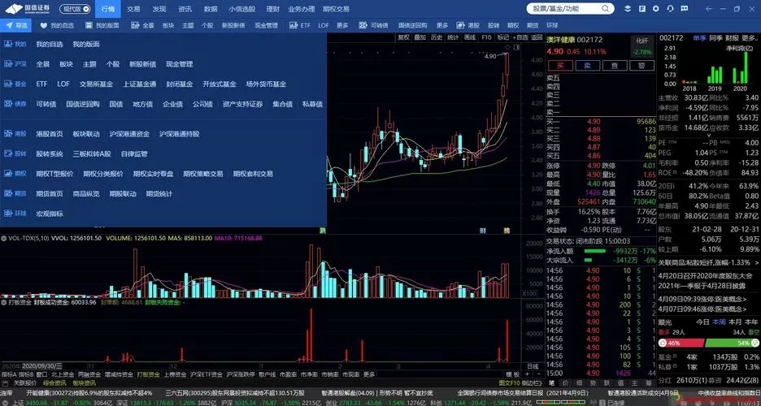
Task: Open the 更多 indicator list at chart bottom
Action: tap(369, 374)
